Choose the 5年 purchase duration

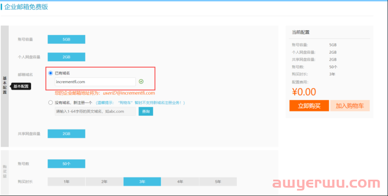[x=218, y=182]
